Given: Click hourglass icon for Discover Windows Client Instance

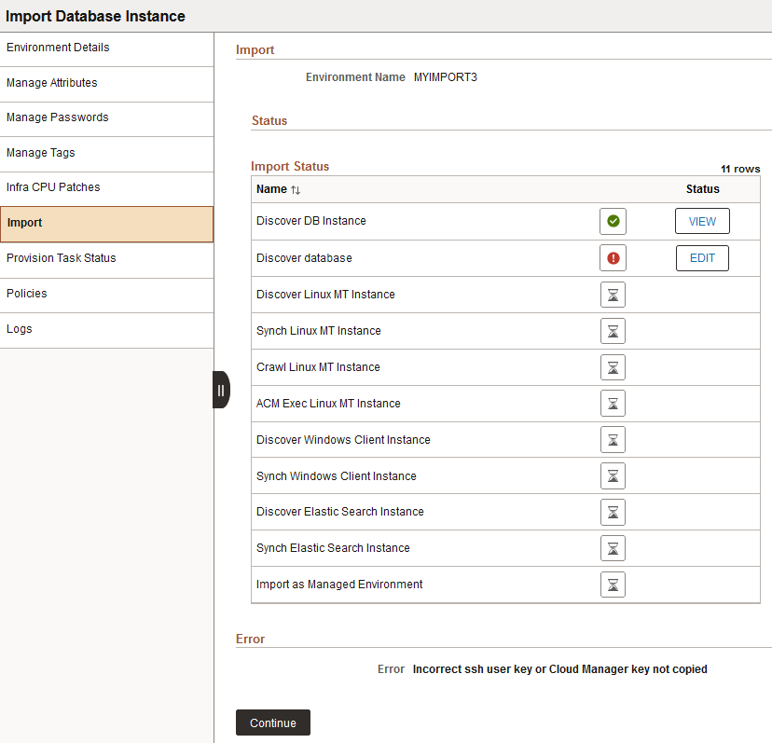Looking at the screenshot, I should click(613, 440).
